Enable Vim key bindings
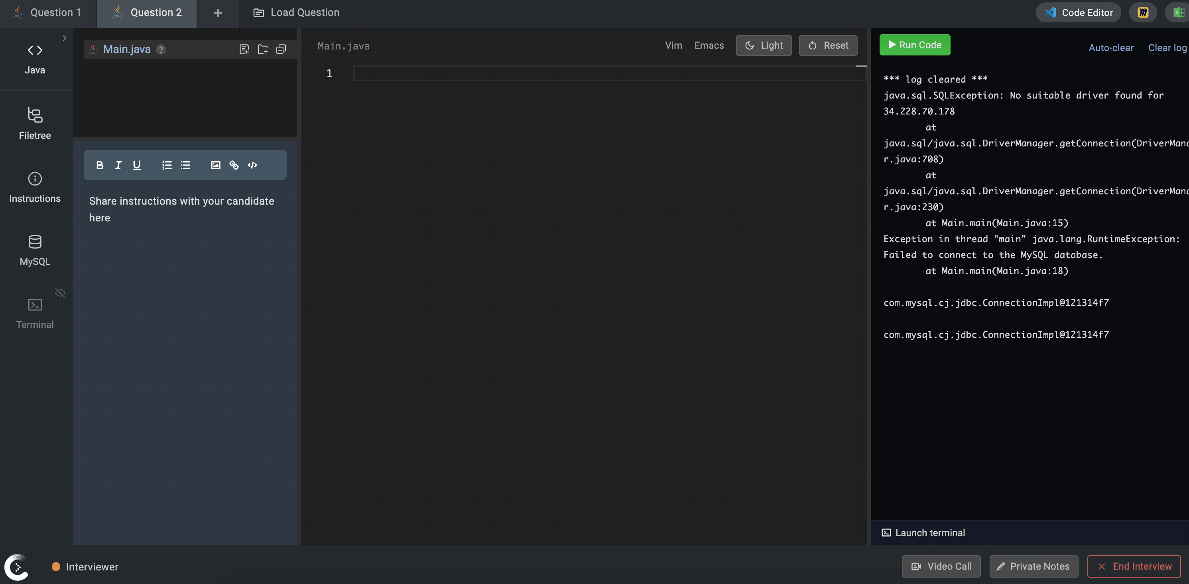 673,45
